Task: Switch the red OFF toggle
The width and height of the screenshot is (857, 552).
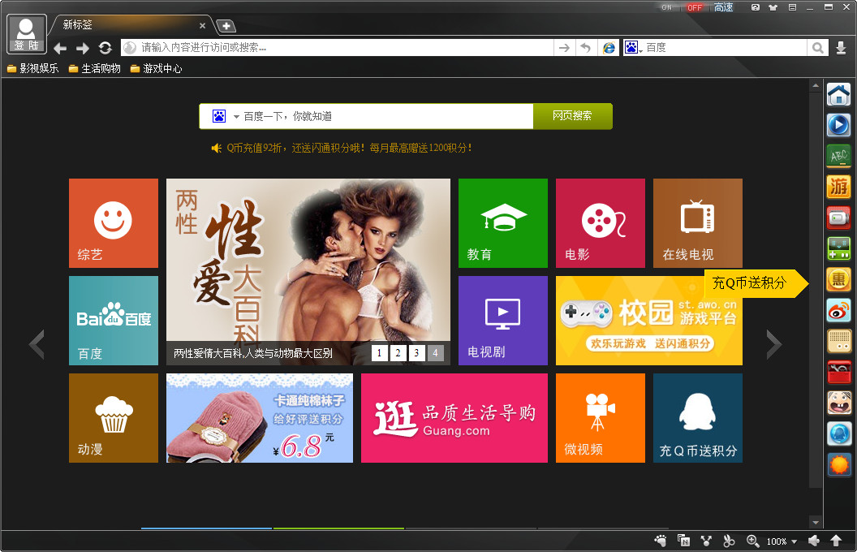Action: (x=694, y=7)
